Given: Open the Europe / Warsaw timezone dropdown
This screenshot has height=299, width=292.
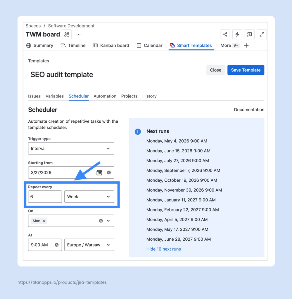Looking at the screenshot, I should 89,245.
